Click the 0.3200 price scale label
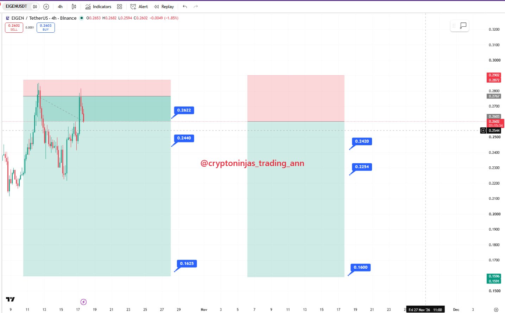The width and height of the screenshot is (505, 313). 494,29
